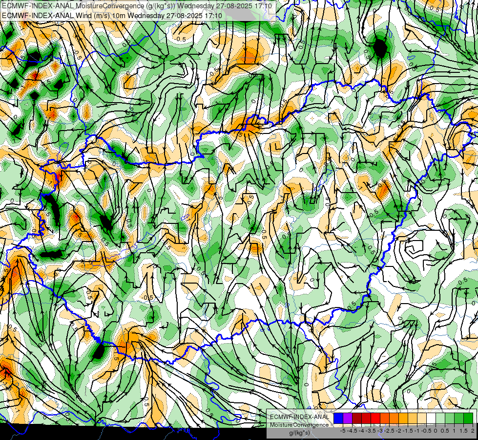478x440 pixels.
Task: Click the '-4.5' legend scale value
Action: coord(353,431)
